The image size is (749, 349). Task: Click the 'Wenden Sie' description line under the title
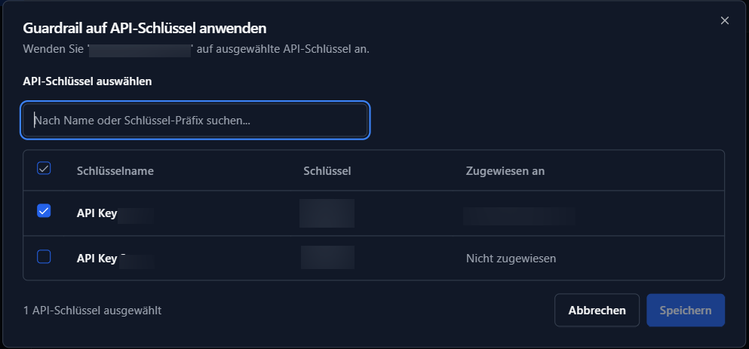(x=196, y=50)
